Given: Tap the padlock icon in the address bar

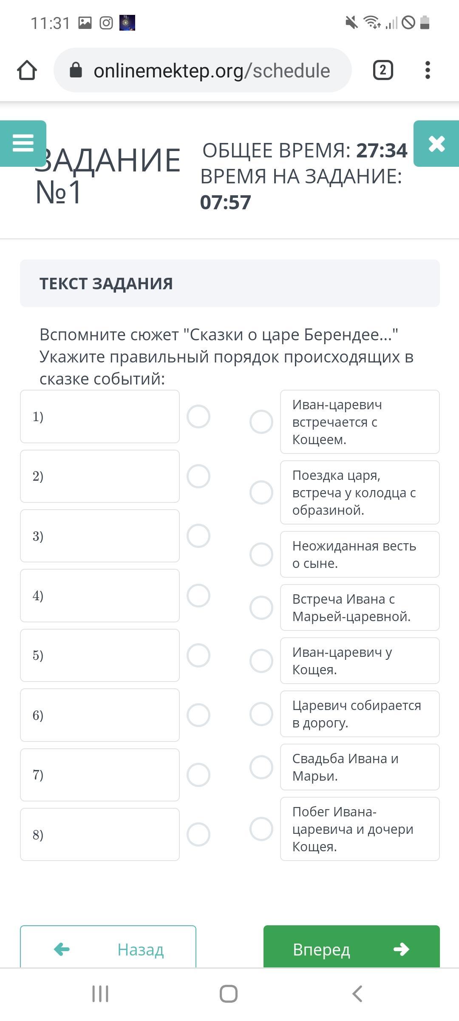Looking at the screenshot, I should (x=76, y=70).
